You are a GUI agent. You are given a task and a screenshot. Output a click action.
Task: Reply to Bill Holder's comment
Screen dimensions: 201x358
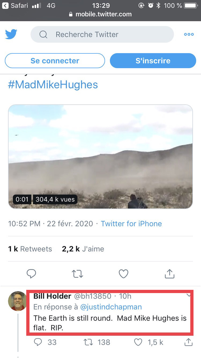click(x=38, y=342)
